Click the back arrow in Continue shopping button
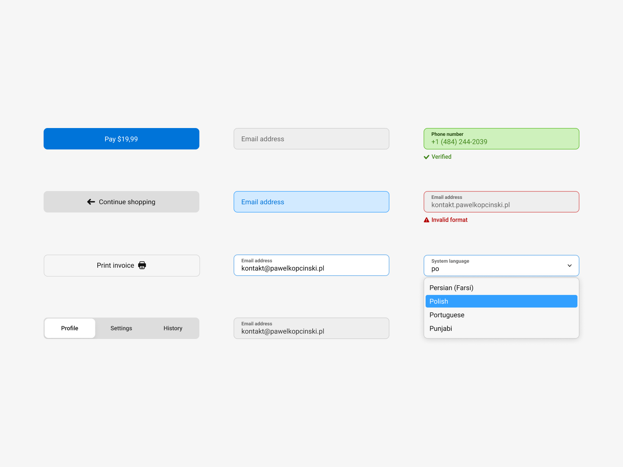623x467 pixels. pyautogui.click(x=91, y=202)
